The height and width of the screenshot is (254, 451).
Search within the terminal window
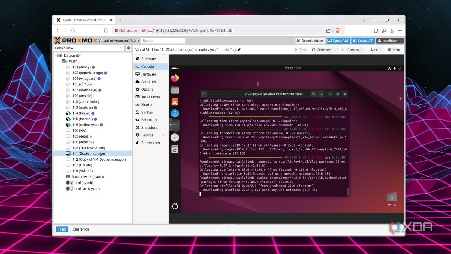point(314,94)
